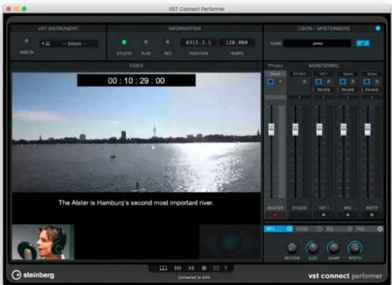Toggle INS effect power button

coord(380,229)
